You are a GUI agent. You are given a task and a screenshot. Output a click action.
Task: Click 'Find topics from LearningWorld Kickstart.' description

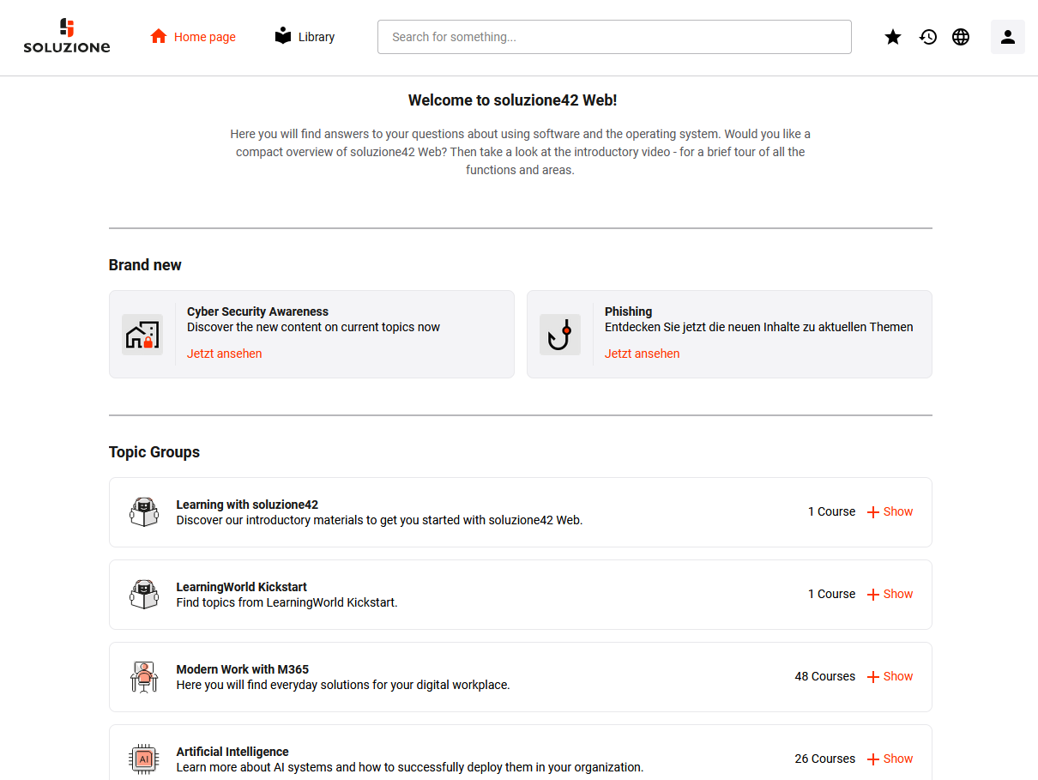(287, 602)
